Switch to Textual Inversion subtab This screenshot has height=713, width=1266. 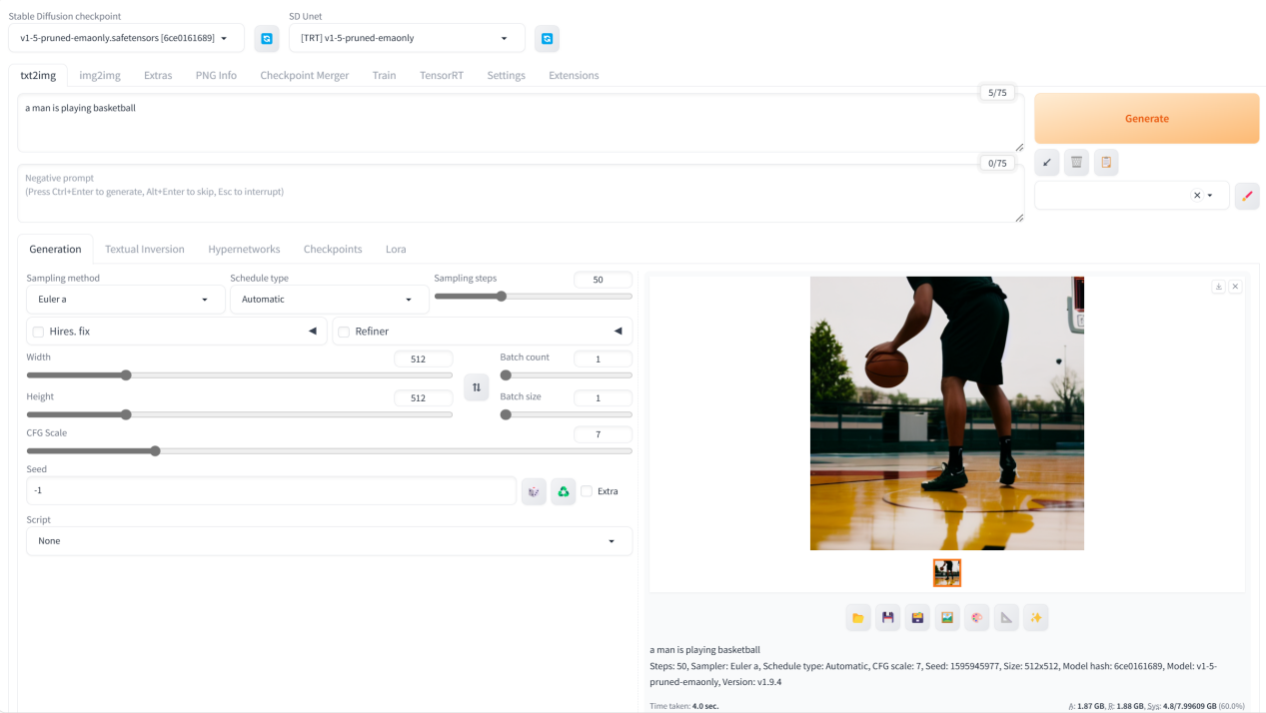pyautogui.click(x=145, y=249)
